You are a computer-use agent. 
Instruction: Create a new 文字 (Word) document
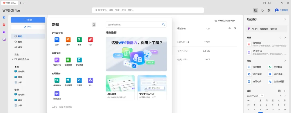point(57,41)
